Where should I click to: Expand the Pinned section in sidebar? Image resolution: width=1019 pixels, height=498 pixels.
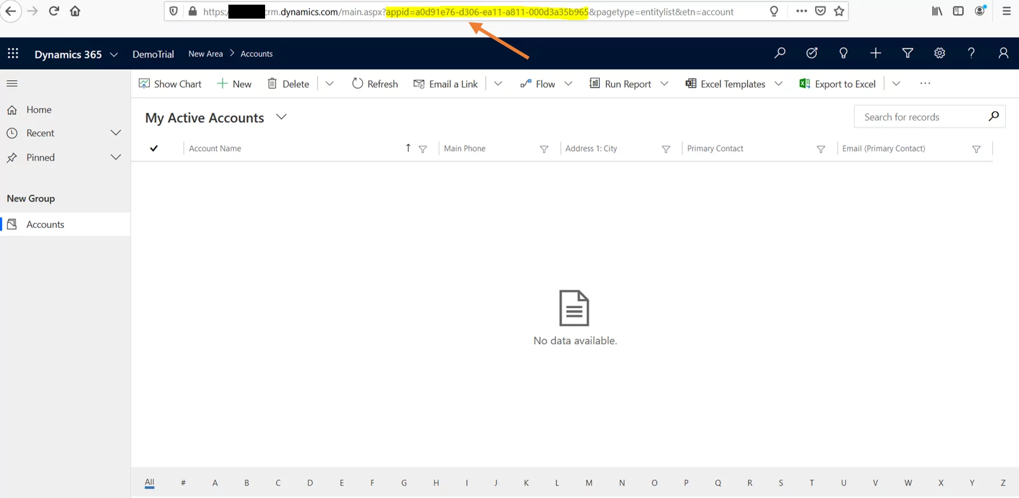point(116,157)
